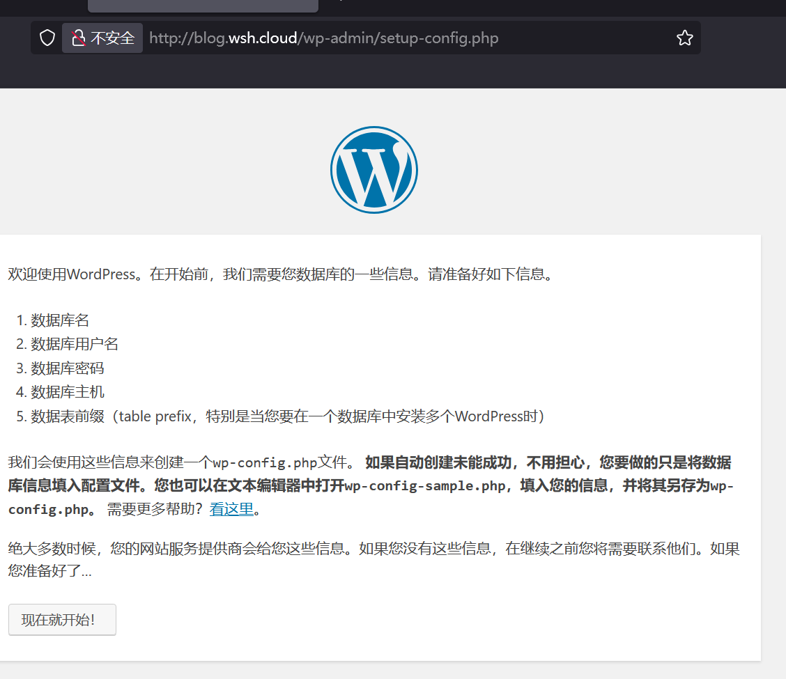Screen dimensions: 786x679
Task: Select the browser tab at the top
Action: [203, 6]
